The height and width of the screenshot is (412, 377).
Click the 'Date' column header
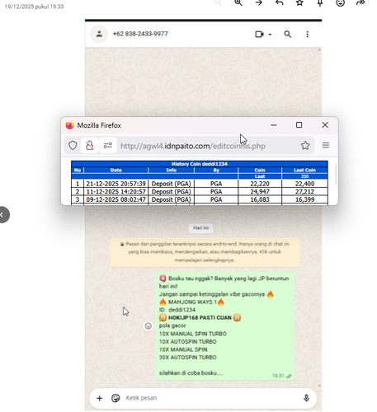[x=116, y=171]
